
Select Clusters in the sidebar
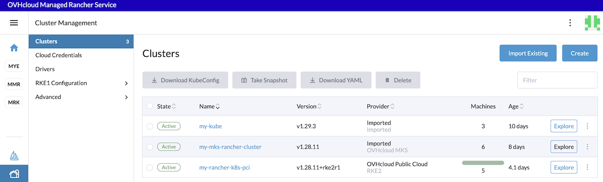point(81,42)
